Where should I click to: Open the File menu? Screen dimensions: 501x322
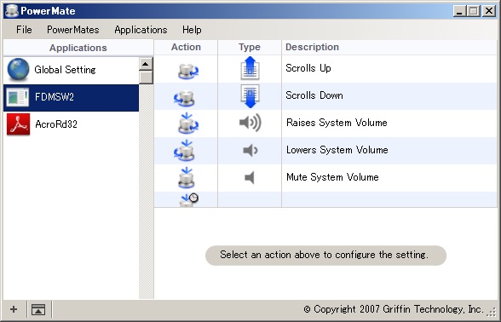(x=24, y=30)
